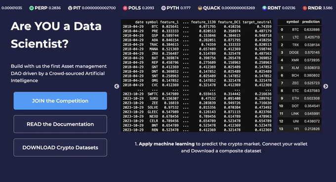Click the 'prediction' column header

point(311,22)
